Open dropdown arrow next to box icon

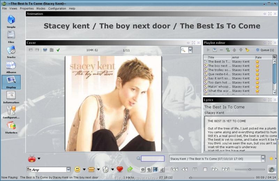98,170
